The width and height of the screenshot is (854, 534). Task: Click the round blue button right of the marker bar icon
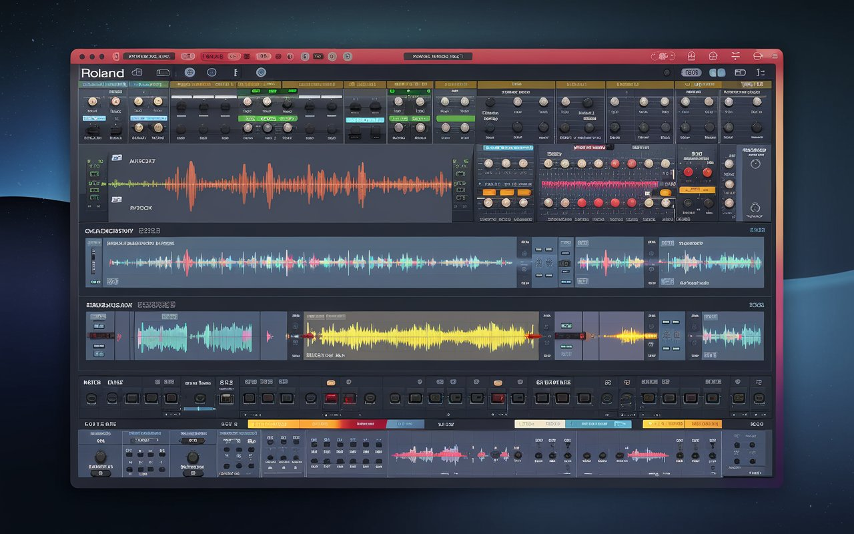(x=261, y=72)
